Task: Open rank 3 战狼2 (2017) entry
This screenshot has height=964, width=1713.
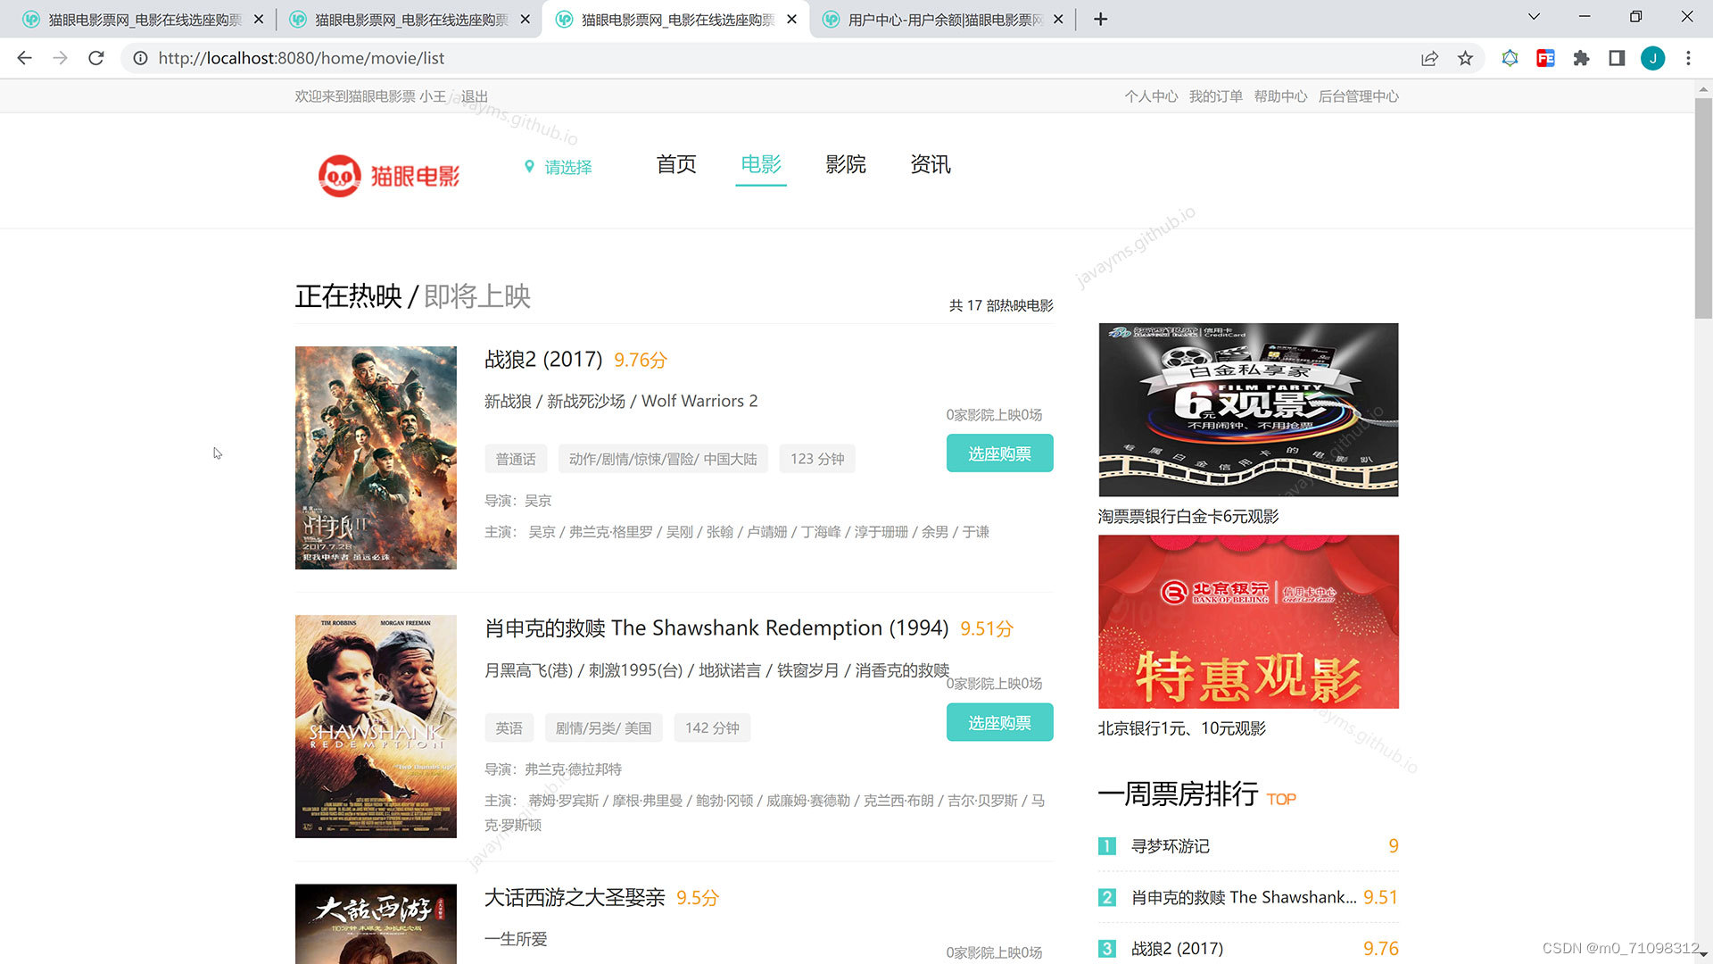Action: (x=1248, y=948)
